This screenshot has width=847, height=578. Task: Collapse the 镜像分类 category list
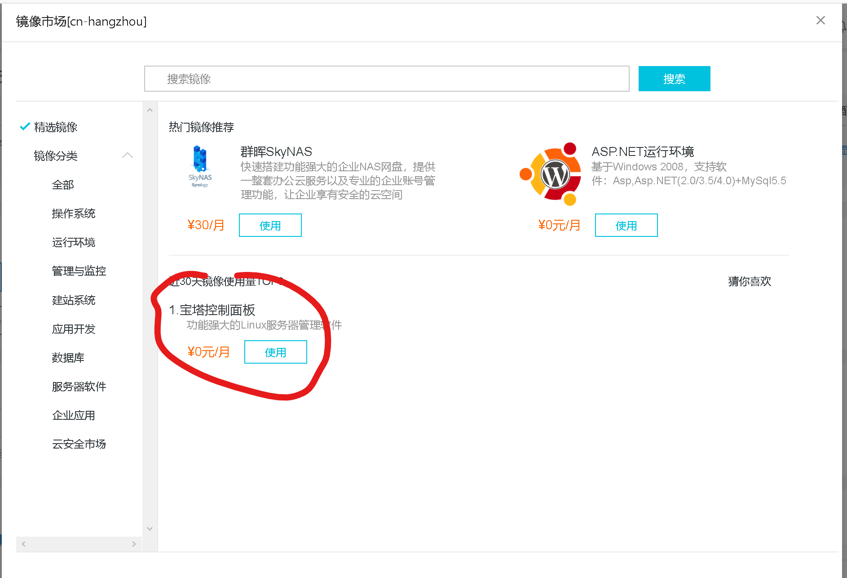point(128,156)
